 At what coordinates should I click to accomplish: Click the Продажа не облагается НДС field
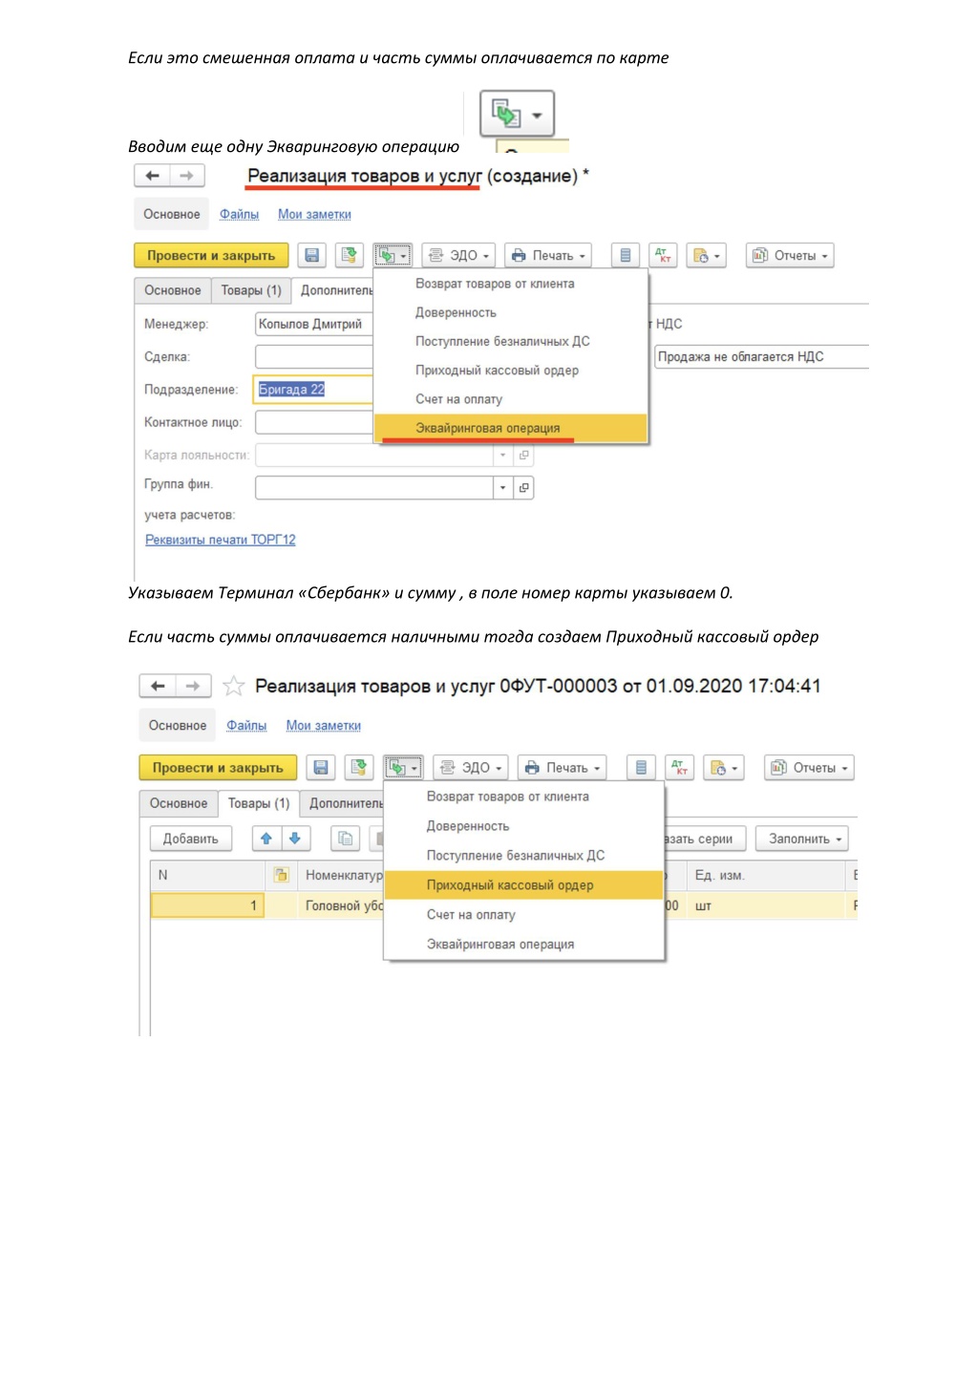[x=761, y=356]
